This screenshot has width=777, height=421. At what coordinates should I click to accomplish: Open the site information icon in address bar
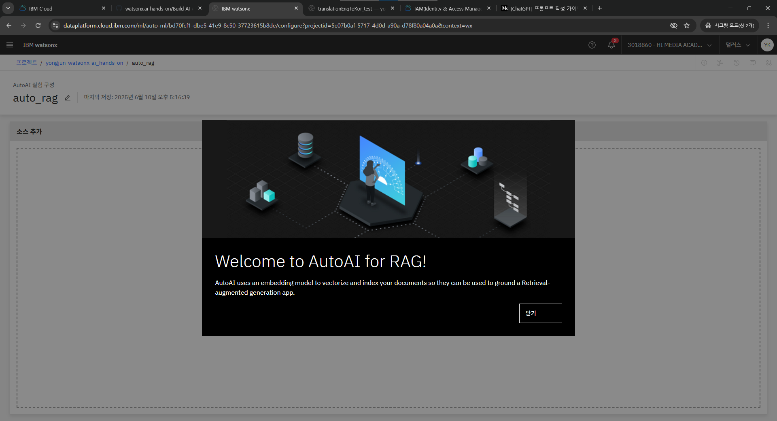[x=55, y=26]
